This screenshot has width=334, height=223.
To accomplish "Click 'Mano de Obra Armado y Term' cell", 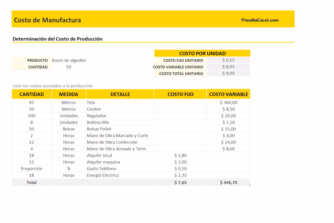I will [120, 149].
